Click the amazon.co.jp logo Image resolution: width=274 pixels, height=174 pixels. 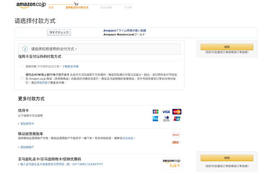pos(31,5)
